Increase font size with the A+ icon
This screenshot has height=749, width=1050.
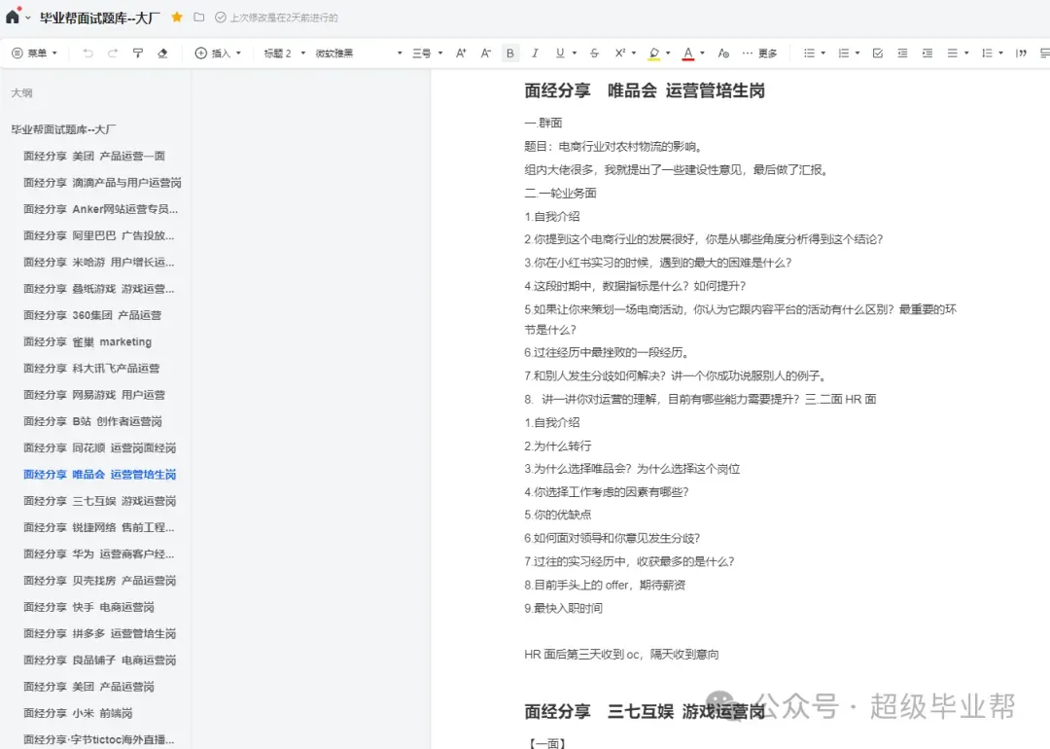tap(461, 53)
